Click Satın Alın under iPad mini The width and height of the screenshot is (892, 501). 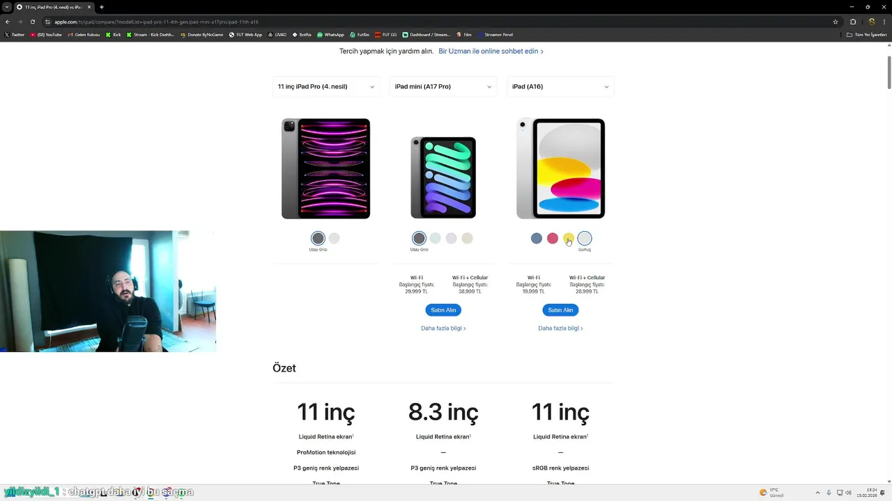[443, 310]
